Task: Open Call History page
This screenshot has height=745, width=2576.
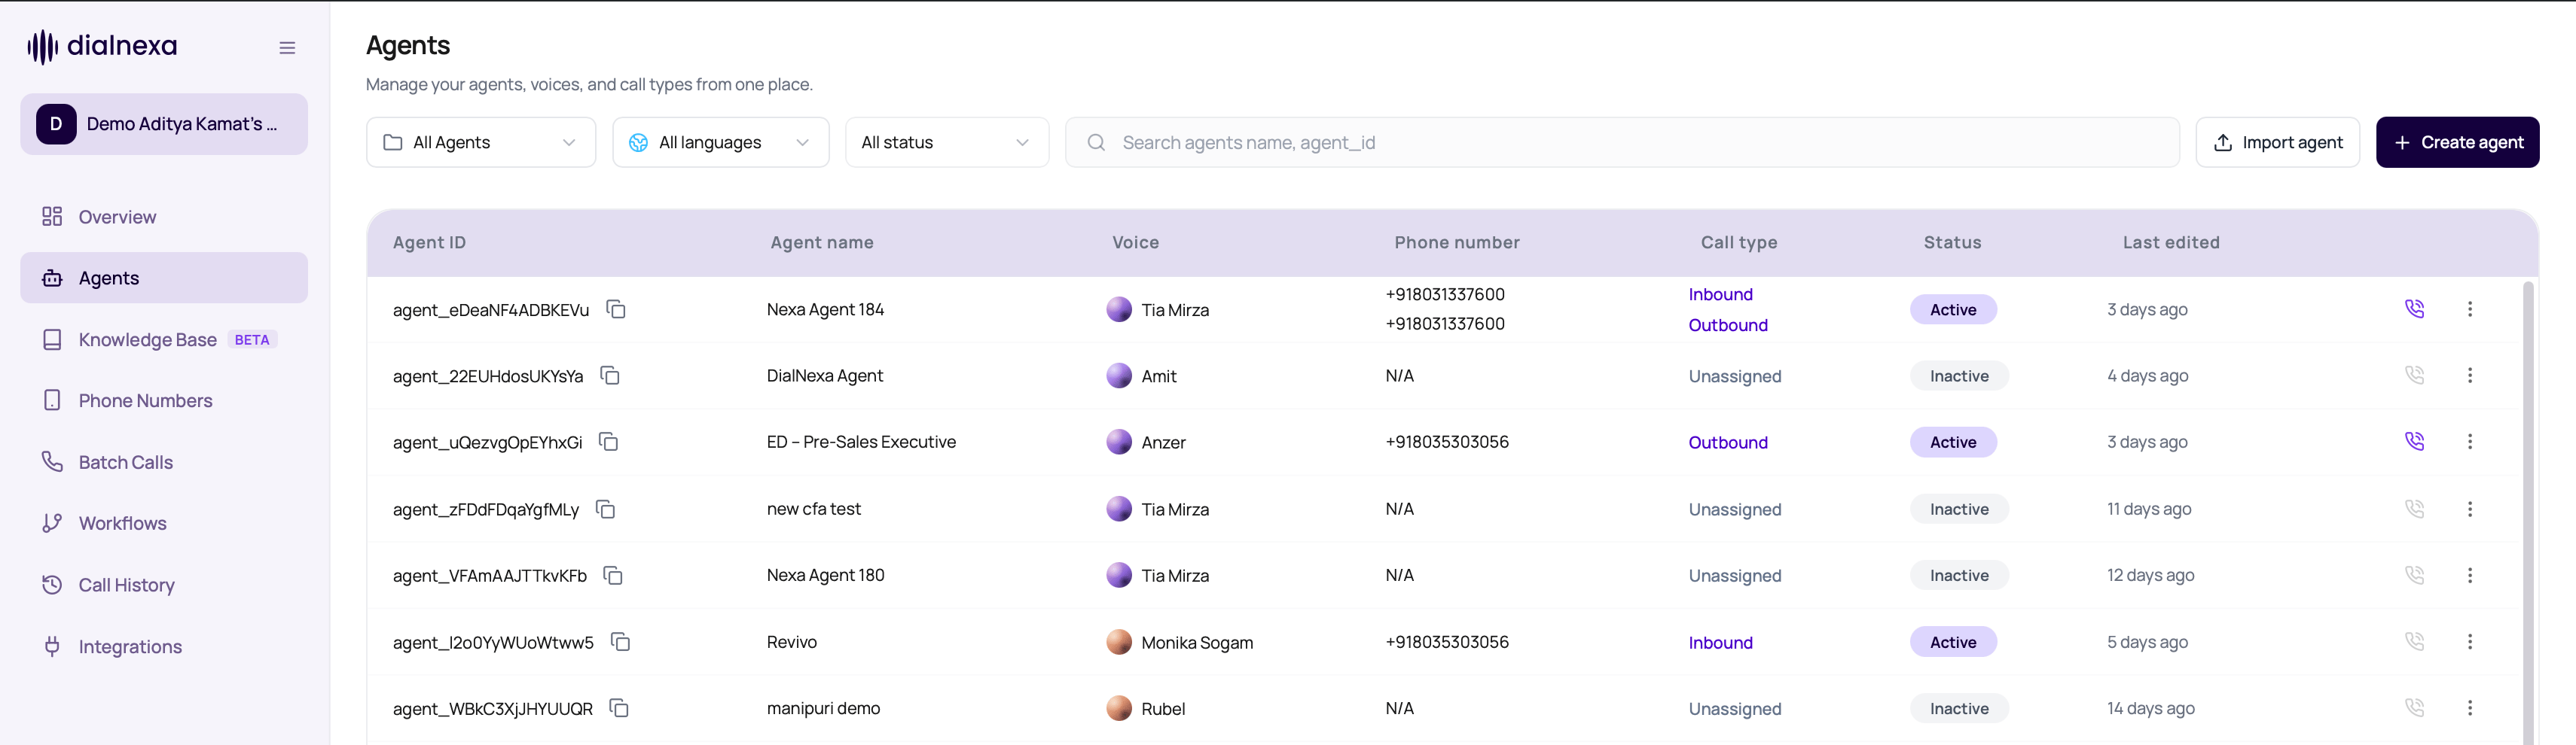Action: tap(164, 585)
